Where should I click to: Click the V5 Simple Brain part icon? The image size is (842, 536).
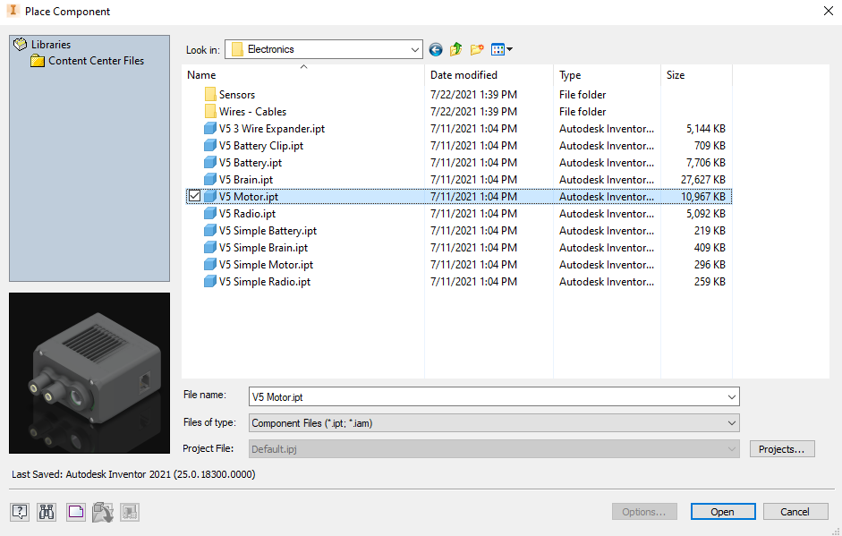pos(210,248)
